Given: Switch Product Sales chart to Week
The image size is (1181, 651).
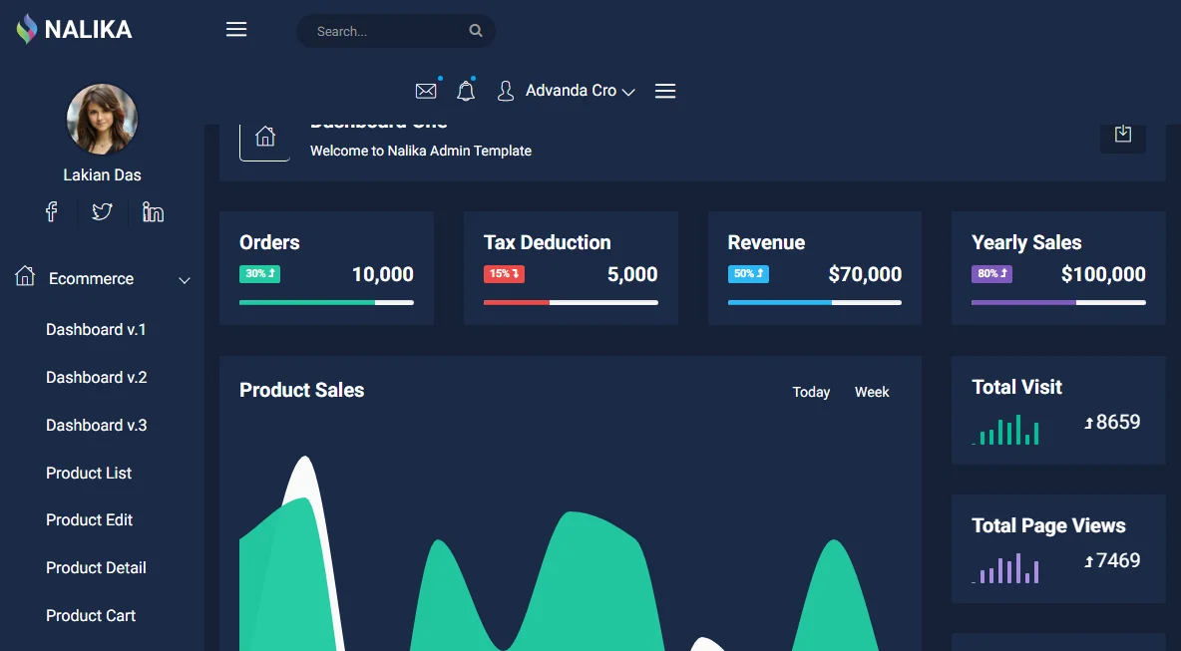Looking at the screenshot, I should 872,392.
